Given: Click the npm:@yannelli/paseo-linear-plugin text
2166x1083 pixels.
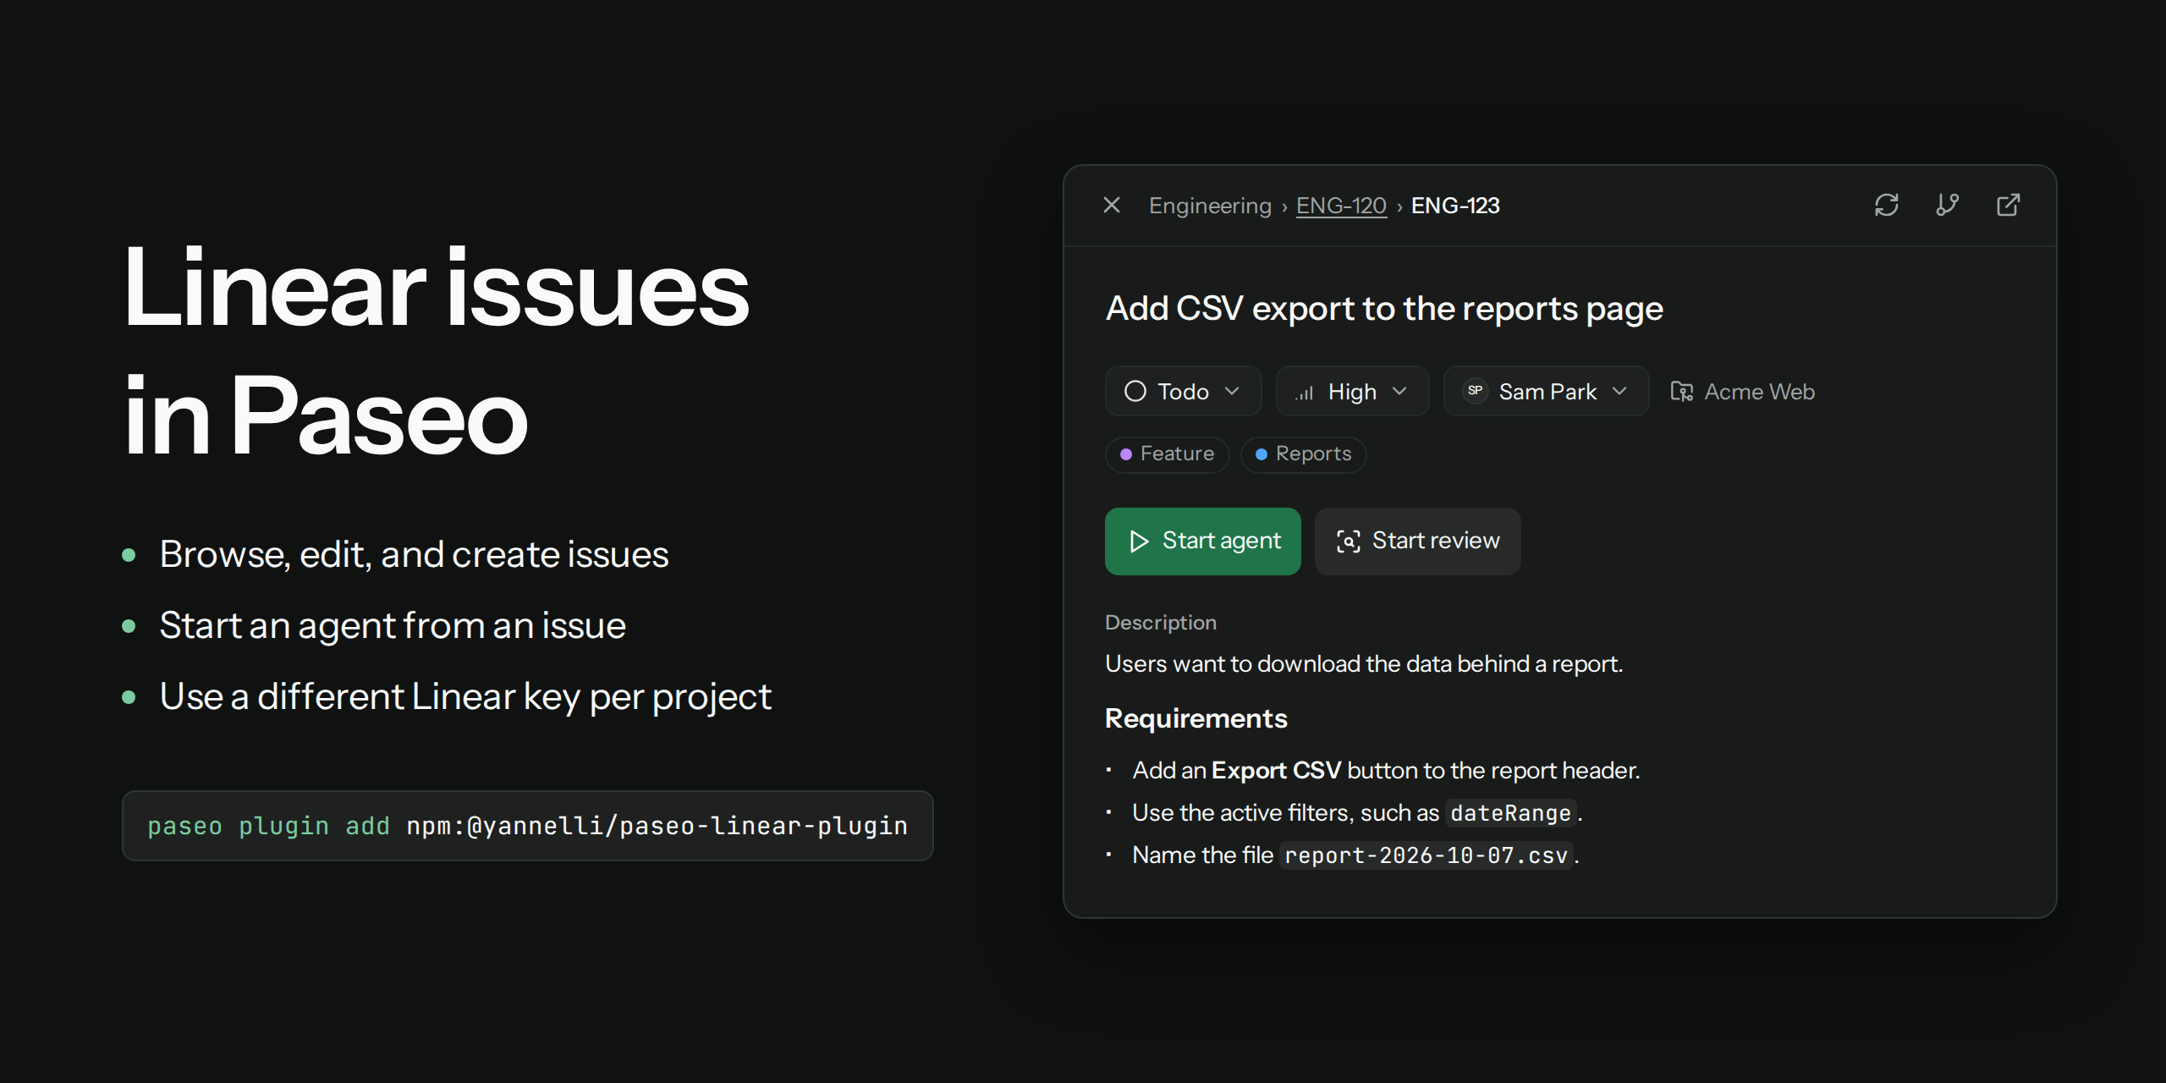Looking at the screenshot, I should pos(657,826).
